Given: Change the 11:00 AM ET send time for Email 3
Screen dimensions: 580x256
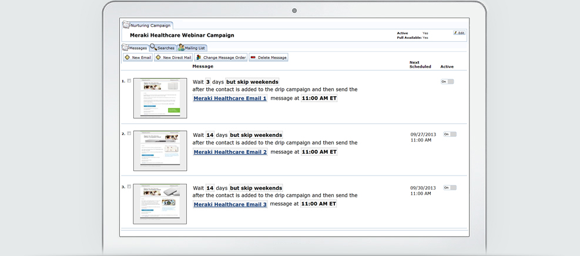Looking at the screenshot, I should coord(319,204).
